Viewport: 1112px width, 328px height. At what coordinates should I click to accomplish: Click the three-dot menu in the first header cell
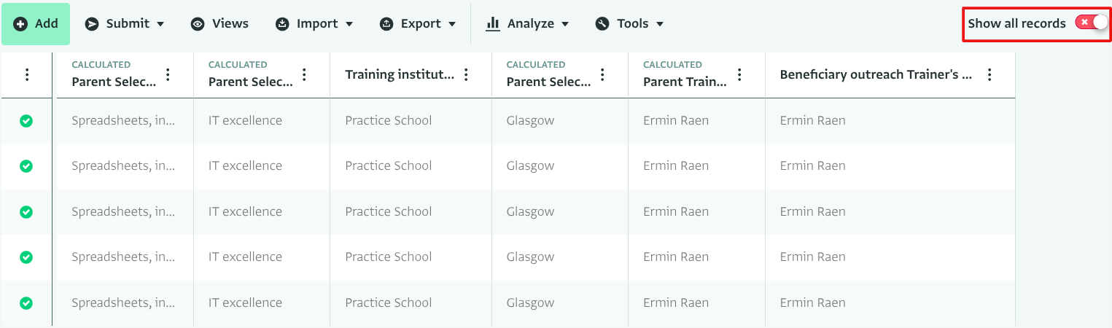(27, 74)
